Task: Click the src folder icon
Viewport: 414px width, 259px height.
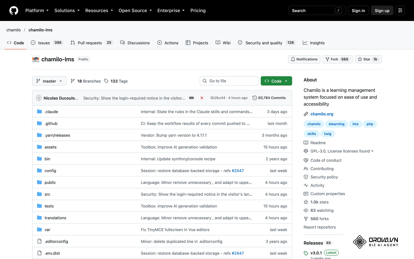Action: pos(39,194)
